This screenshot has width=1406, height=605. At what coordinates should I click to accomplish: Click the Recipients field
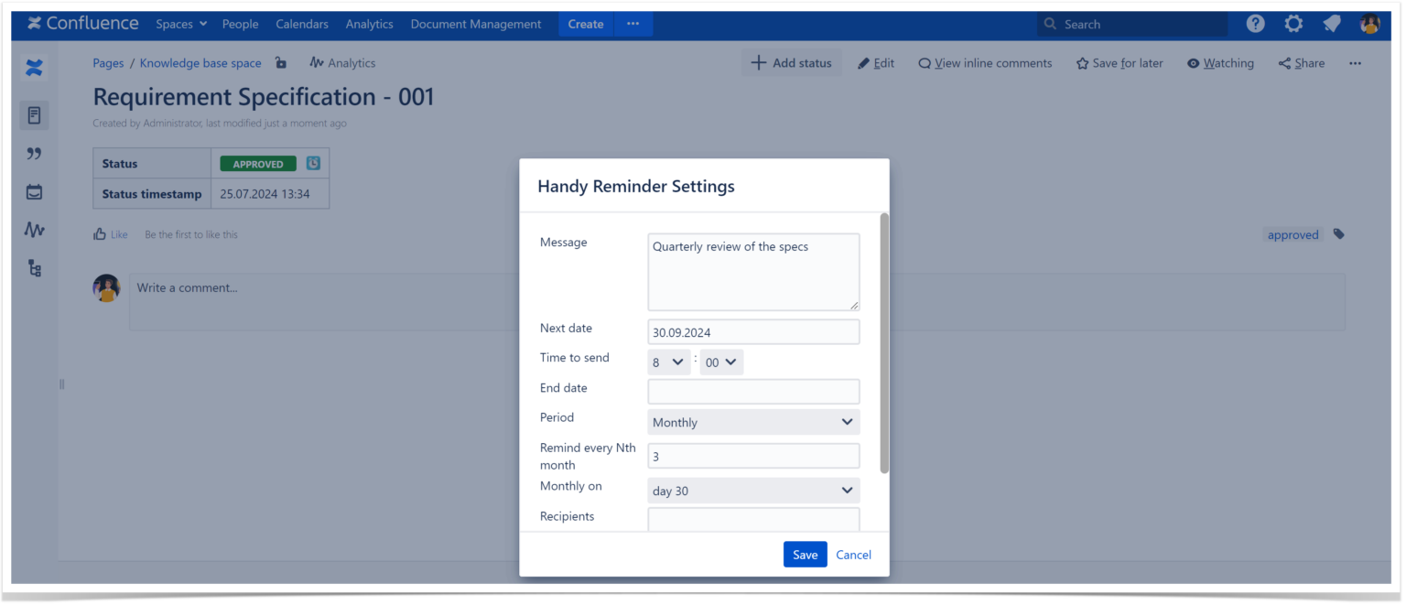(753, 519)
